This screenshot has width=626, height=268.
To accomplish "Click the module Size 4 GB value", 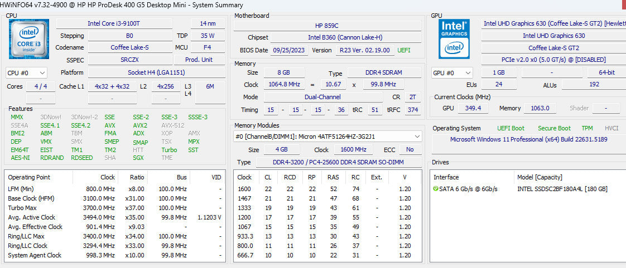I will [x=281, y=150].
